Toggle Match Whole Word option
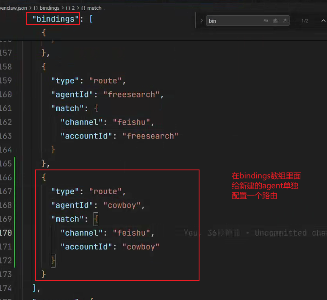Image resolution: width=327 pixels, height=300 pixels. coord(275,20)
